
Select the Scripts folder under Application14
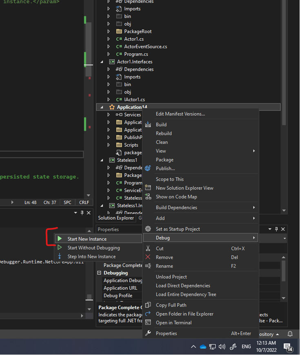click(x=131, y=145)
